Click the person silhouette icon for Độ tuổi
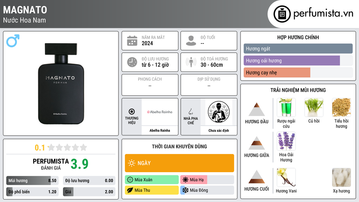This screenshot has height=202, width=359. click(191, 41)
